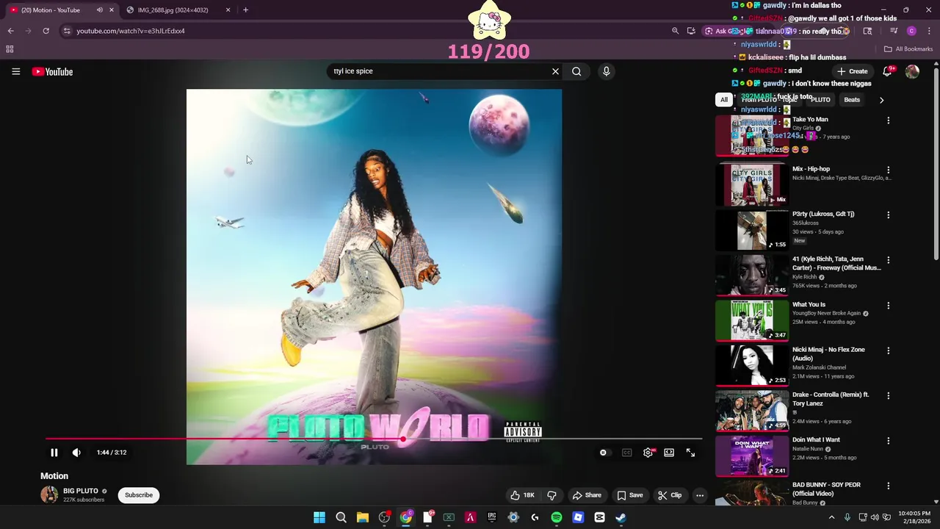Mute the tab using the speaker icon
940x529 pixels.
[x=99, y=10]
